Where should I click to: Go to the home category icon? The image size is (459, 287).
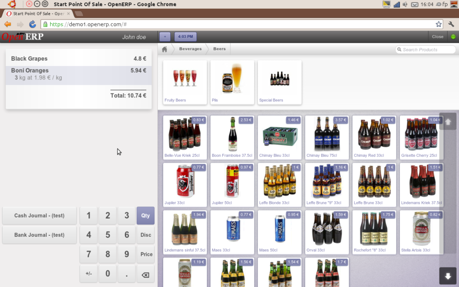pos(164,49)
